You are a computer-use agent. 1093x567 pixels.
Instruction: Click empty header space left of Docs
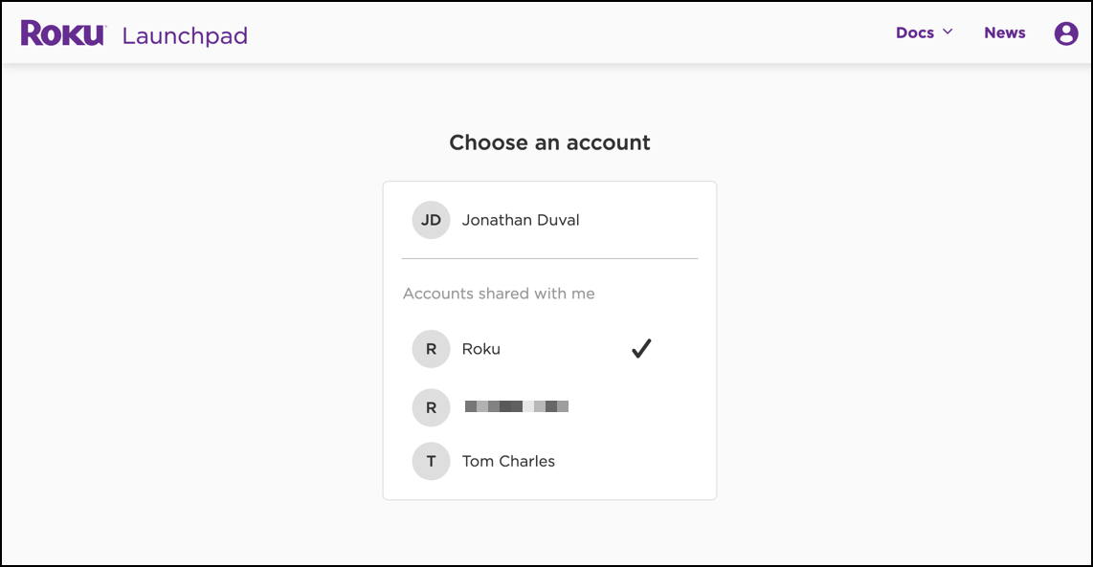click(574, 33)
